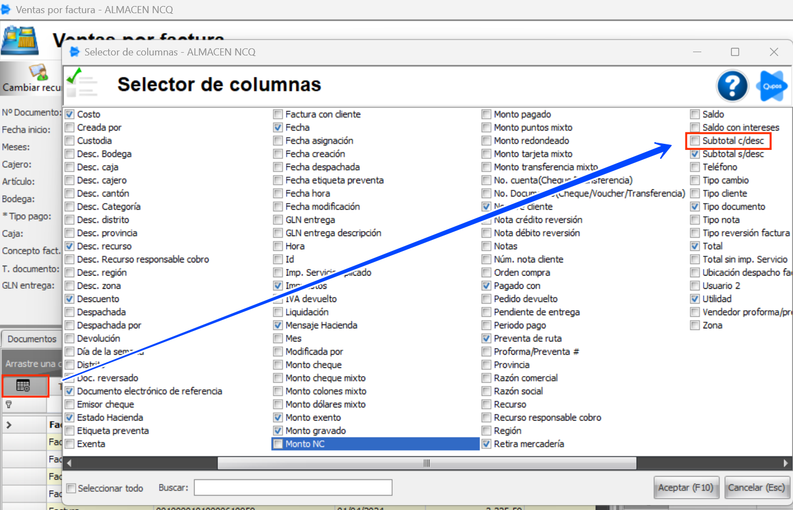This screenshot has height=510, width=793.
Task: Click the horizontal scrollbar right arrow
Action: point(785,463)
